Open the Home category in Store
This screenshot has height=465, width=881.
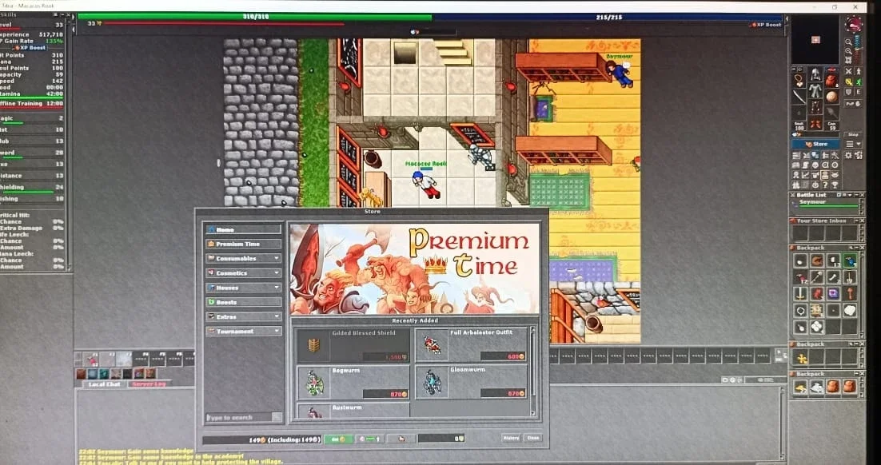(x=243, y=229)
